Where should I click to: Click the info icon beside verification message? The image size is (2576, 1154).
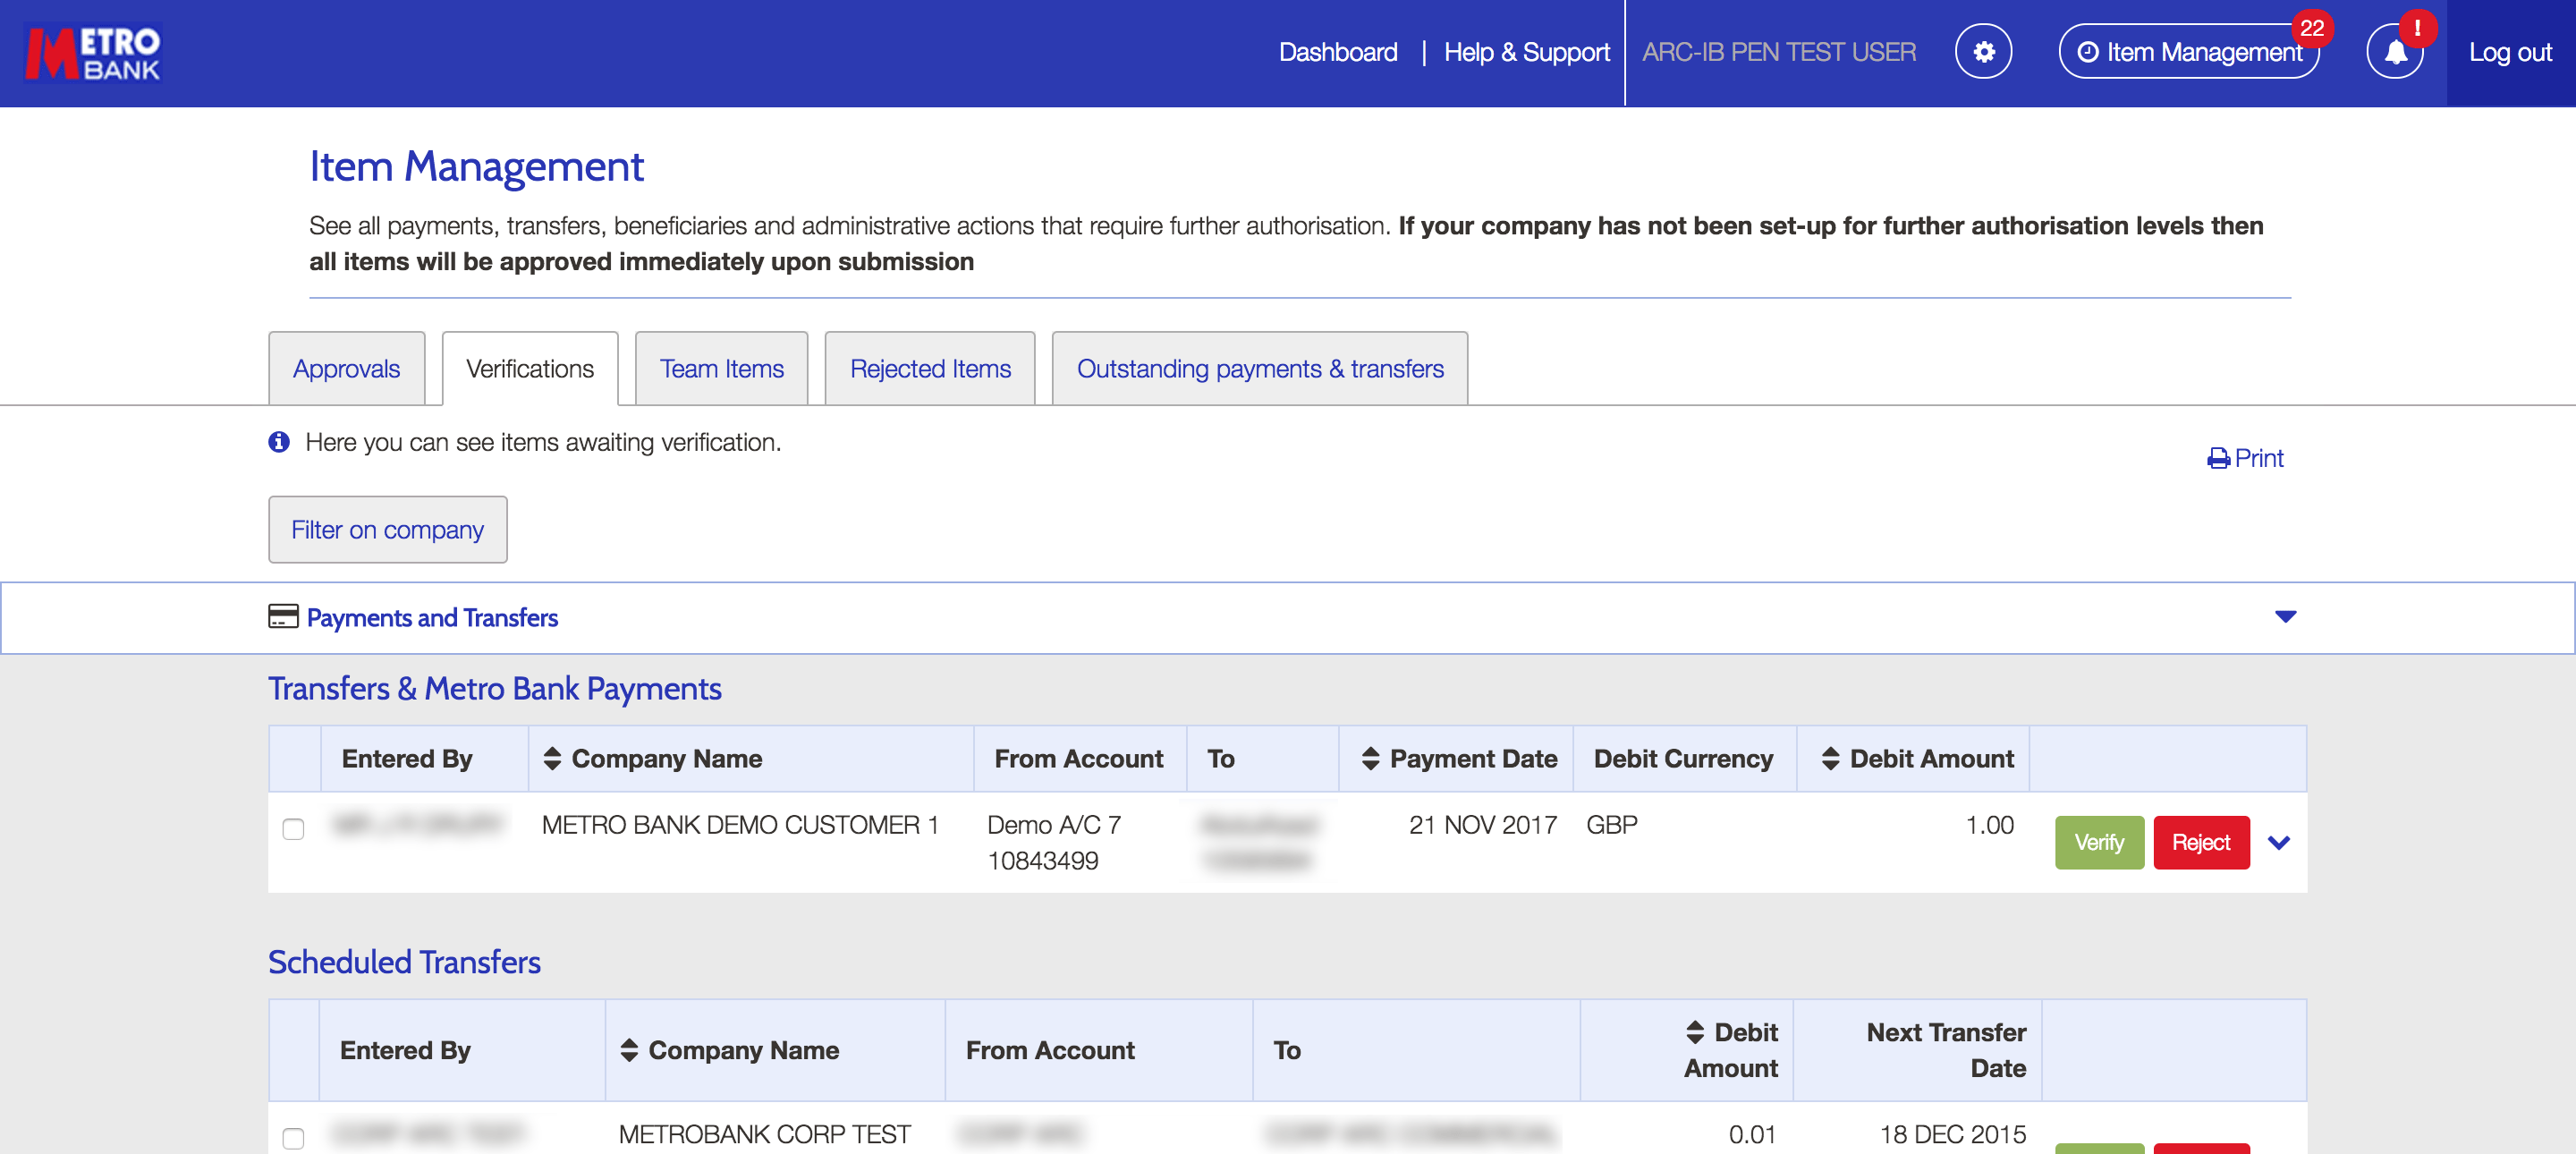(x=279, y=442)
